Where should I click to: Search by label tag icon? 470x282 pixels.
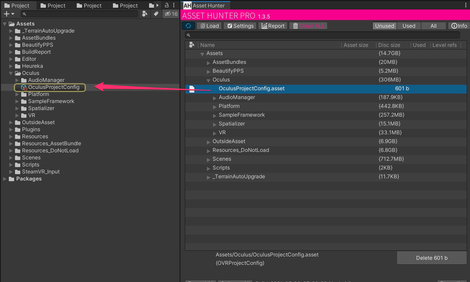(x=156, y=14)
